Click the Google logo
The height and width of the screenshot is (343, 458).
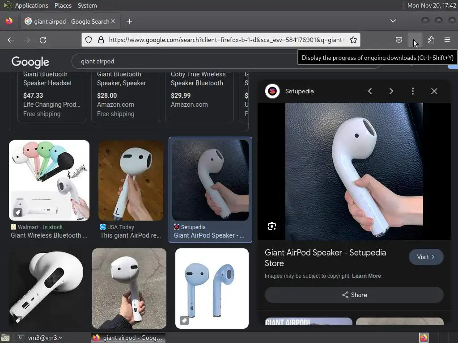[30, 62]
